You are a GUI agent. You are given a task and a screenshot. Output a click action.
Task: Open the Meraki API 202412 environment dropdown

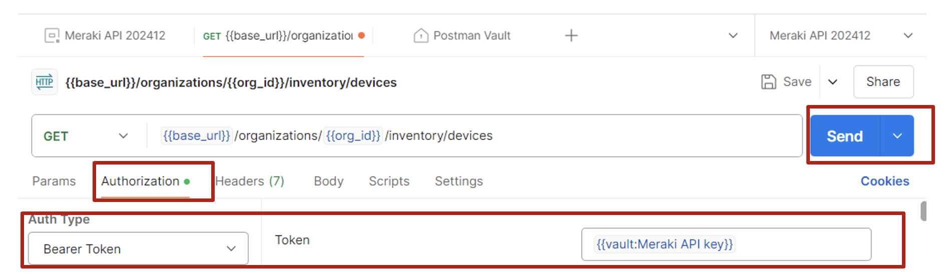(x=908, y=35)
